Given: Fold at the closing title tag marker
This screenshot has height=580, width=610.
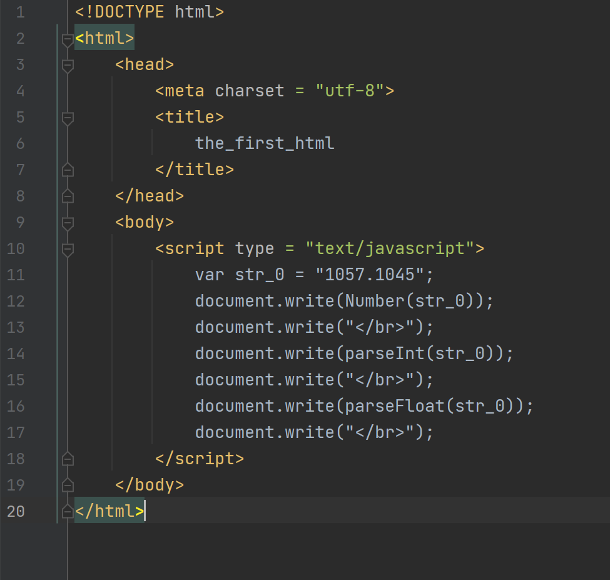Looking at the screenshot, I should click(68, 170).
